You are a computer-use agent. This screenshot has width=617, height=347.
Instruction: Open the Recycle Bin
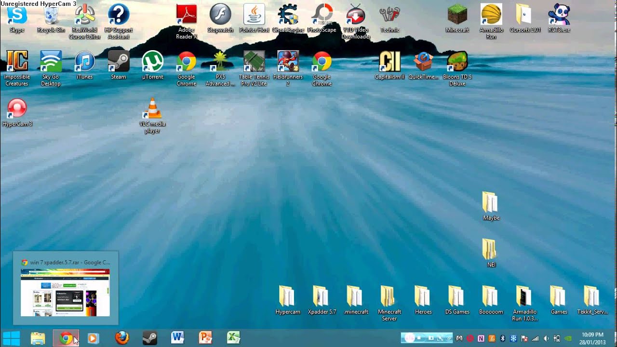(51, 18)
